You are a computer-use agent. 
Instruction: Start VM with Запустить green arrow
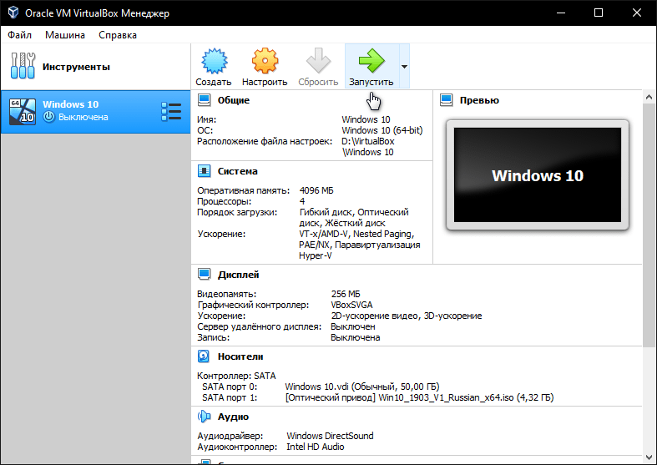(371, 61)
